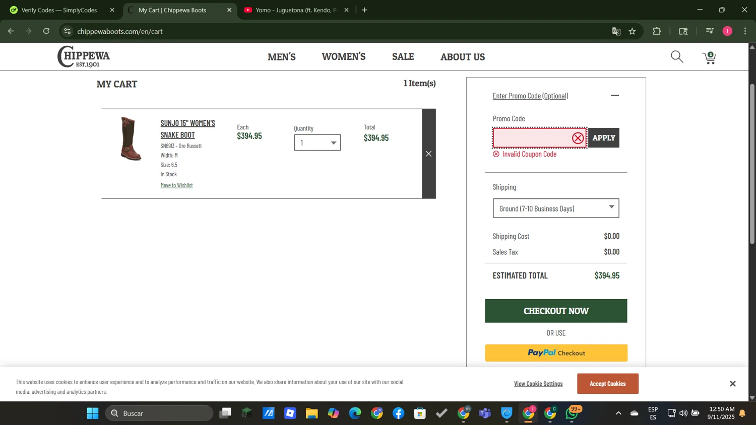The height and width of the screenshot is (425, 756).
Task: Open View Cookie Settings link
Action: 538,384
